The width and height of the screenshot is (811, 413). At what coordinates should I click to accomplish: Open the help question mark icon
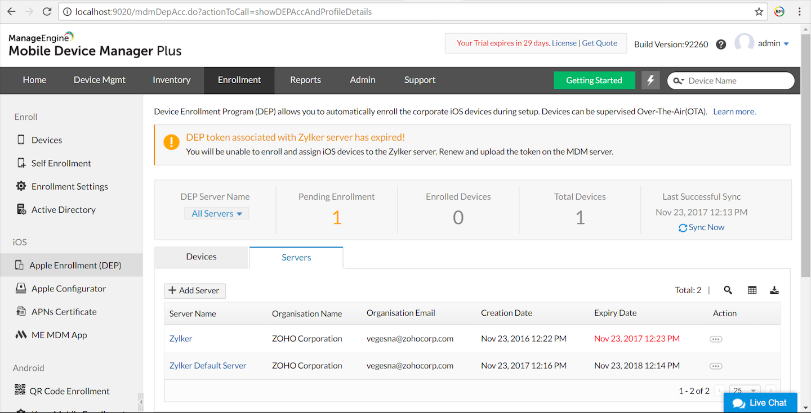click(721, 44)
